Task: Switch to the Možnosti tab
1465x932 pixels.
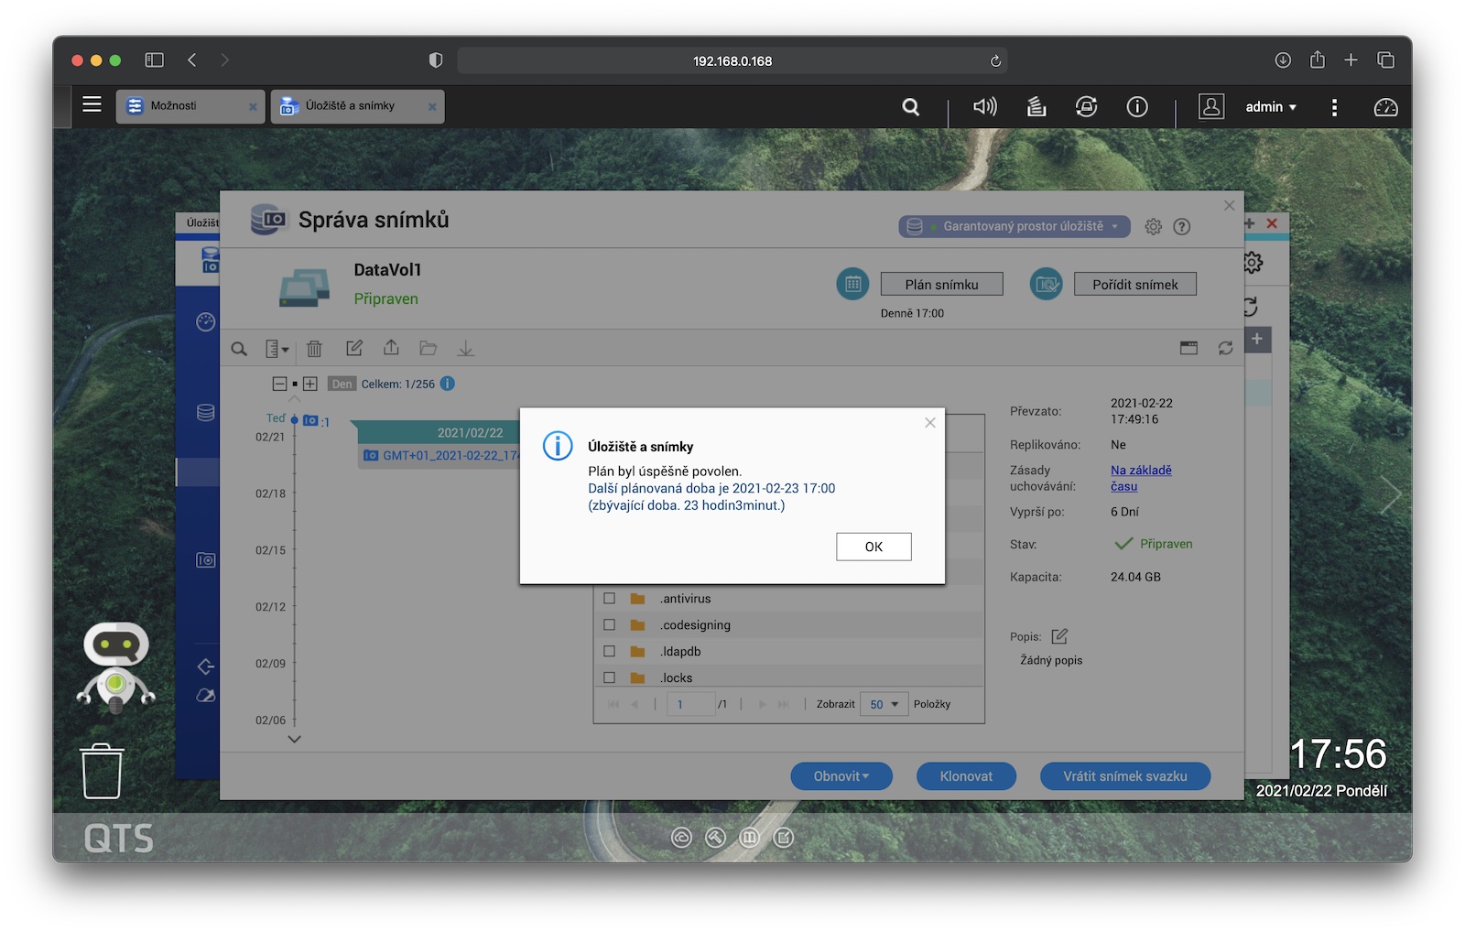Action: point(190,106)
